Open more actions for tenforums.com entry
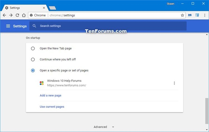Image resolution: width=209 pixels, height=132 pixels. pyautogui.click(x=174, y=83)
